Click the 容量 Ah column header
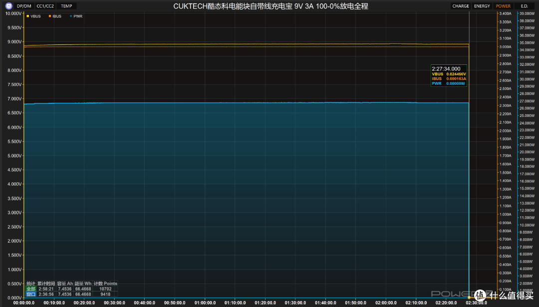Viewport: 539px width, 307px height. (65, 284)
